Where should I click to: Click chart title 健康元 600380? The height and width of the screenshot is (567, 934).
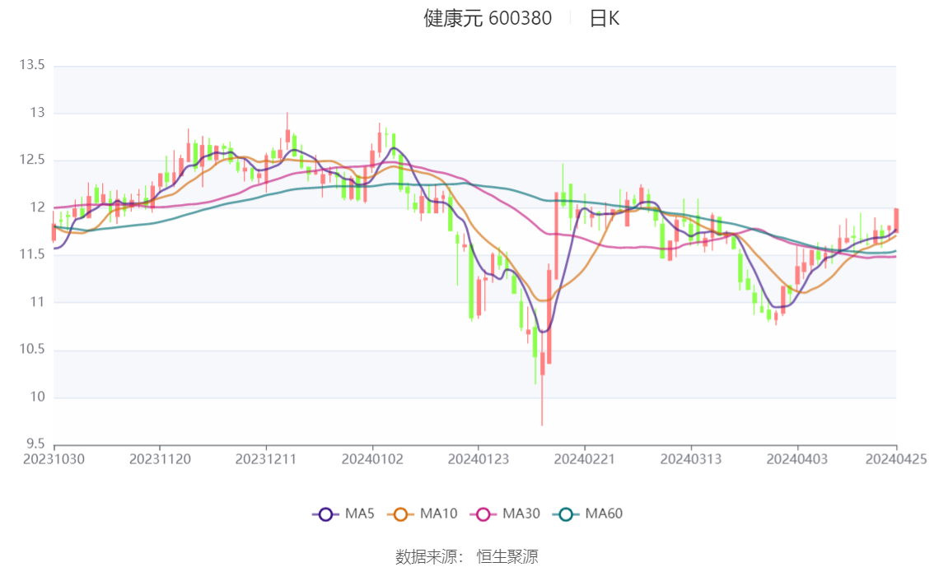point(488,18)
